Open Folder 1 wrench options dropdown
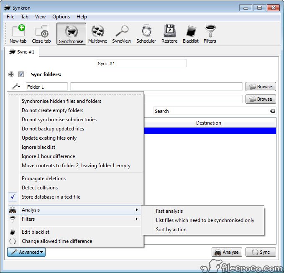The image size is (284, 273). [x=16, y=87]
